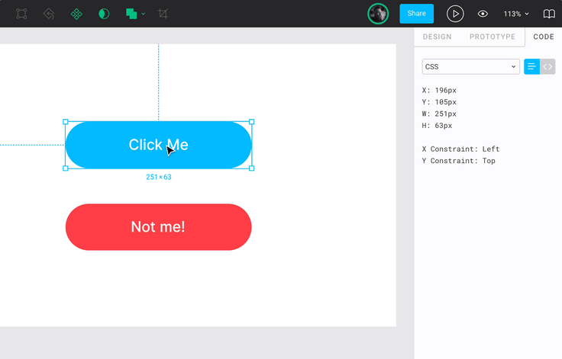Click the create component icon
This screenshot has height=359, width=562.
(76, 14)
